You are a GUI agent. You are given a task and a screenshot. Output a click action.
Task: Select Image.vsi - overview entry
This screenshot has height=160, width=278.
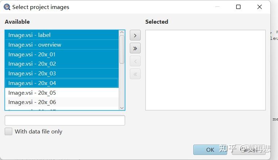tap(35, 44)
